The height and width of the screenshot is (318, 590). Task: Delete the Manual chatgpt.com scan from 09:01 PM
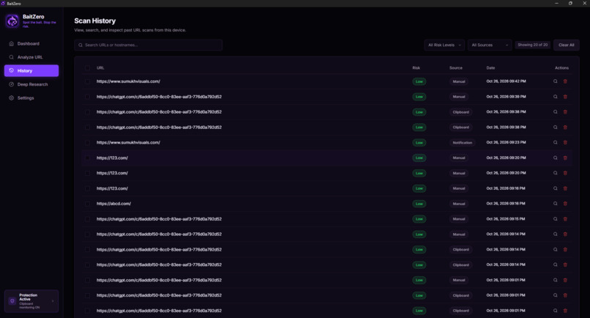tap(565, 280)
